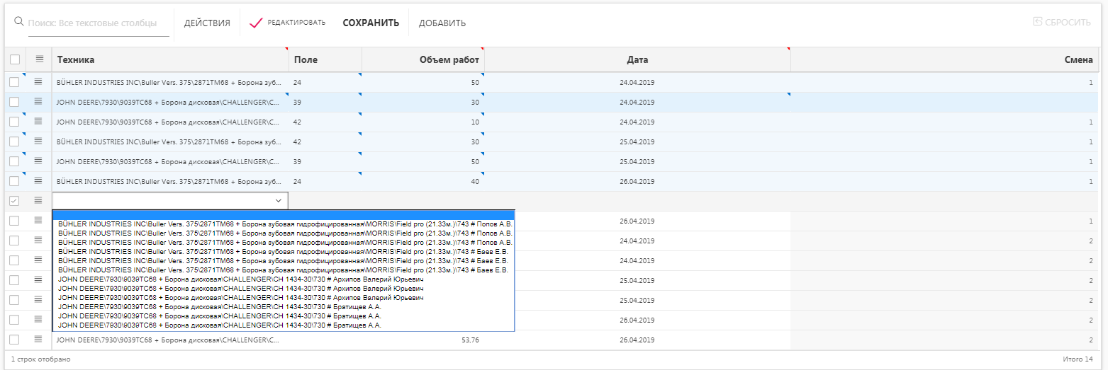This screenshot has height=370, width=1108.
Task: Open row menu icon for field 42 volume 10
Action: (x=38, y=122)
